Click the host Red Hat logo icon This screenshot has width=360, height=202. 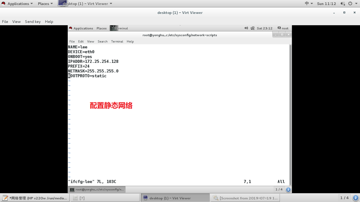(x=3, y=4)
